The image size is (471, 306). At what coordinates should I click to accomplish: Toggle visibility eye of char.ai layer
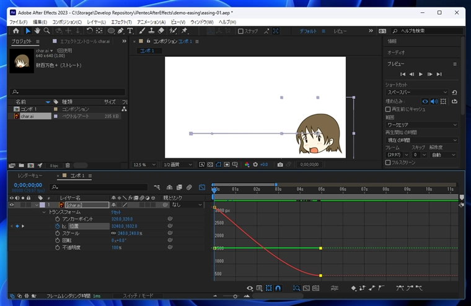pos(12,205)
